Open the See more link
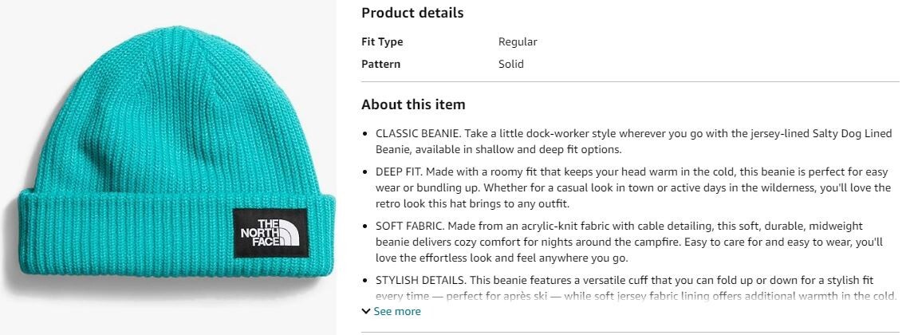 coord(397,312)
